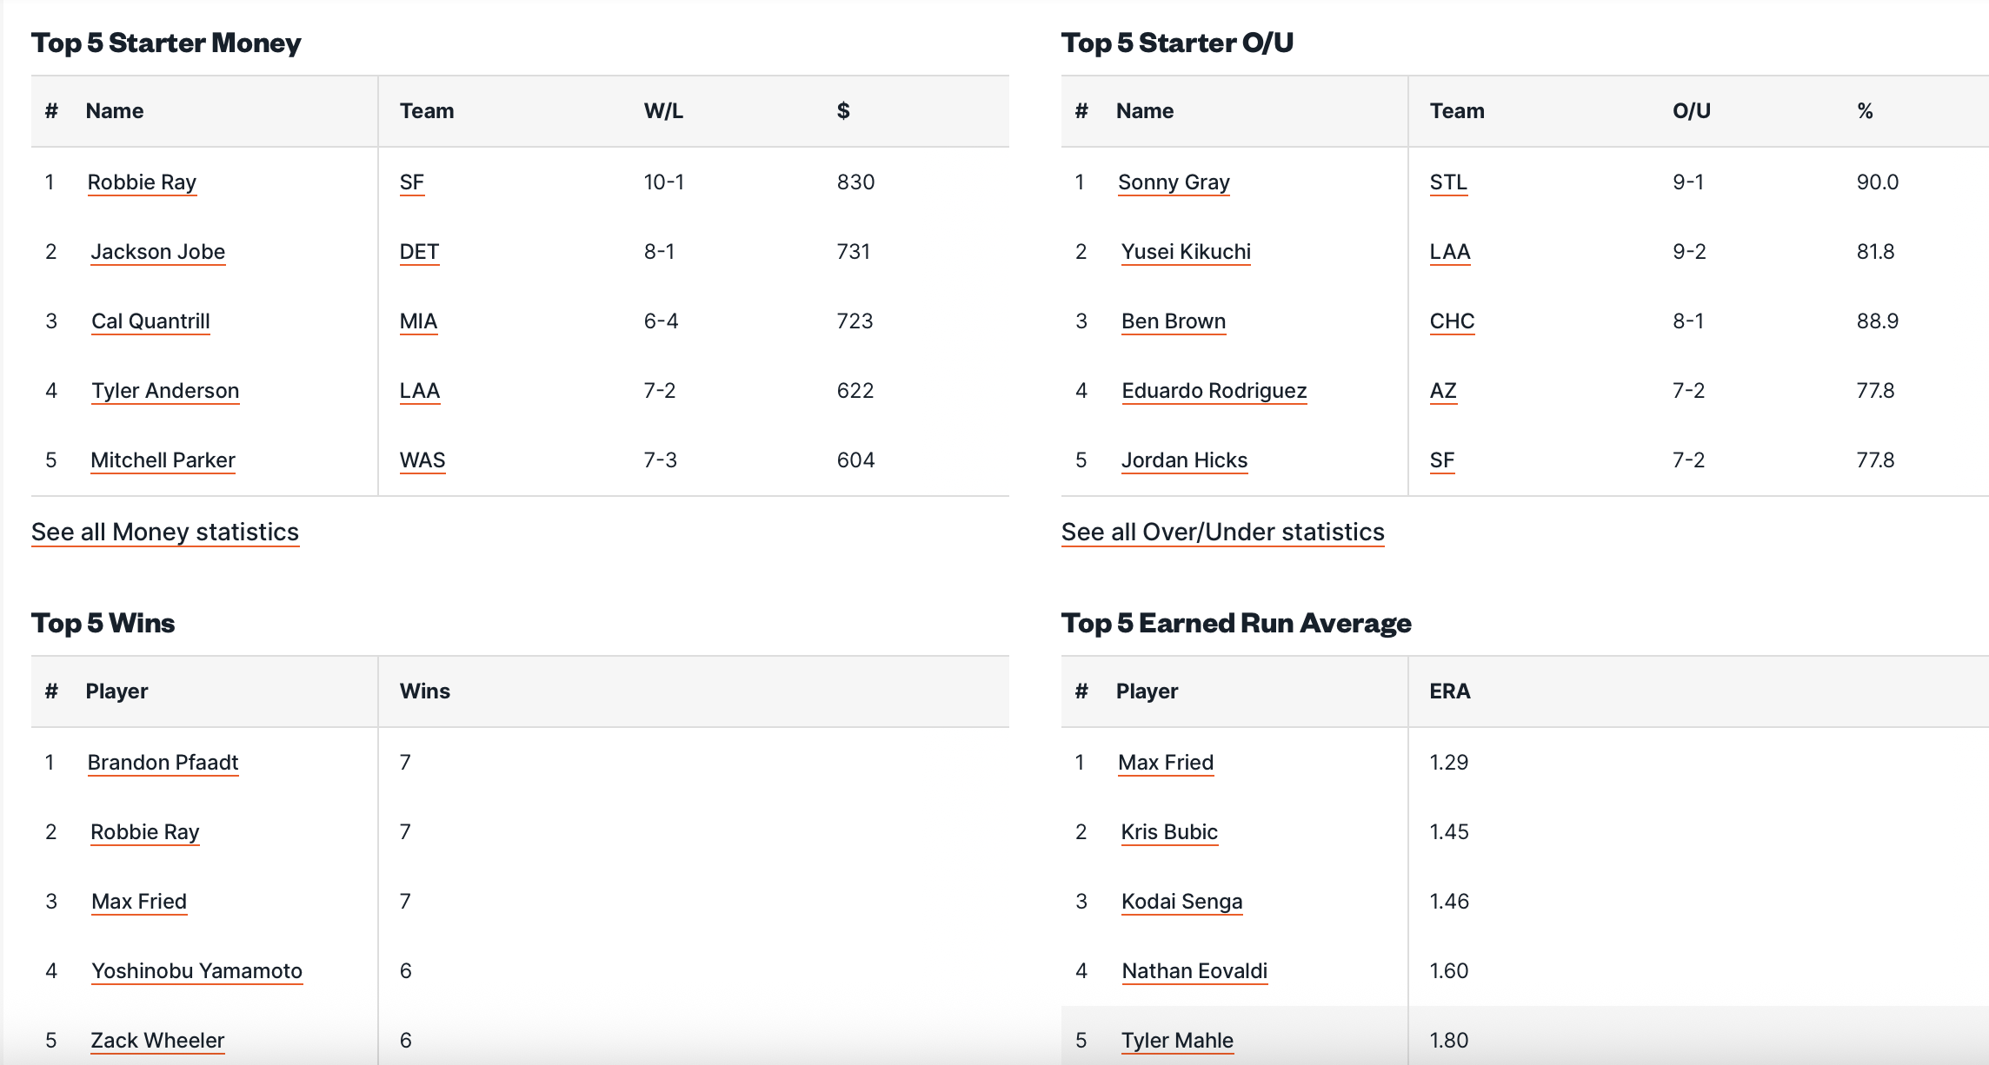Open See all Money statistics
Screen dimensions: 1989x1065
tap(165, 532)
